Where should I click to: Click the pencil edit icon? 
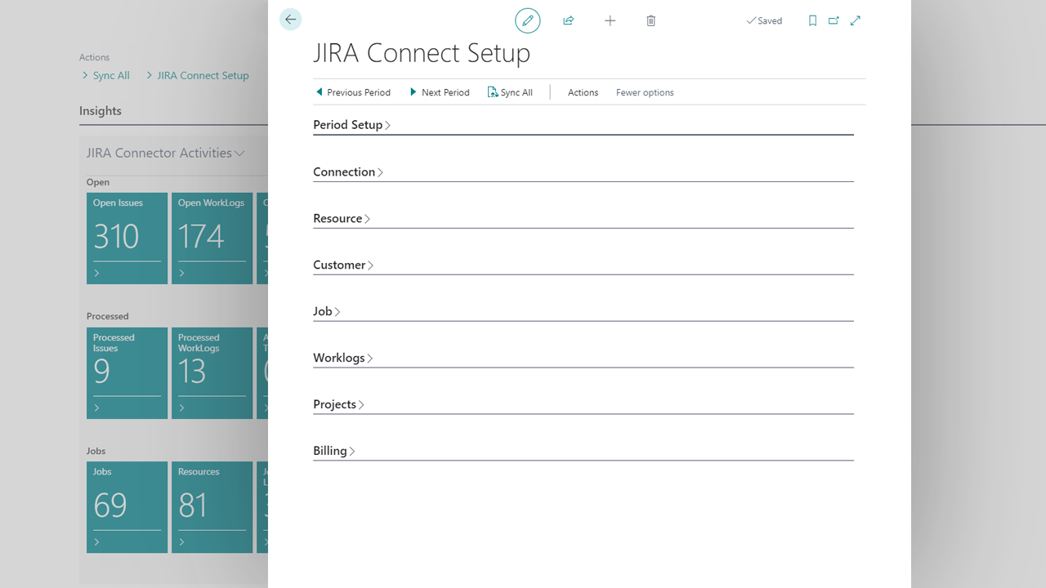click(528, 20)
